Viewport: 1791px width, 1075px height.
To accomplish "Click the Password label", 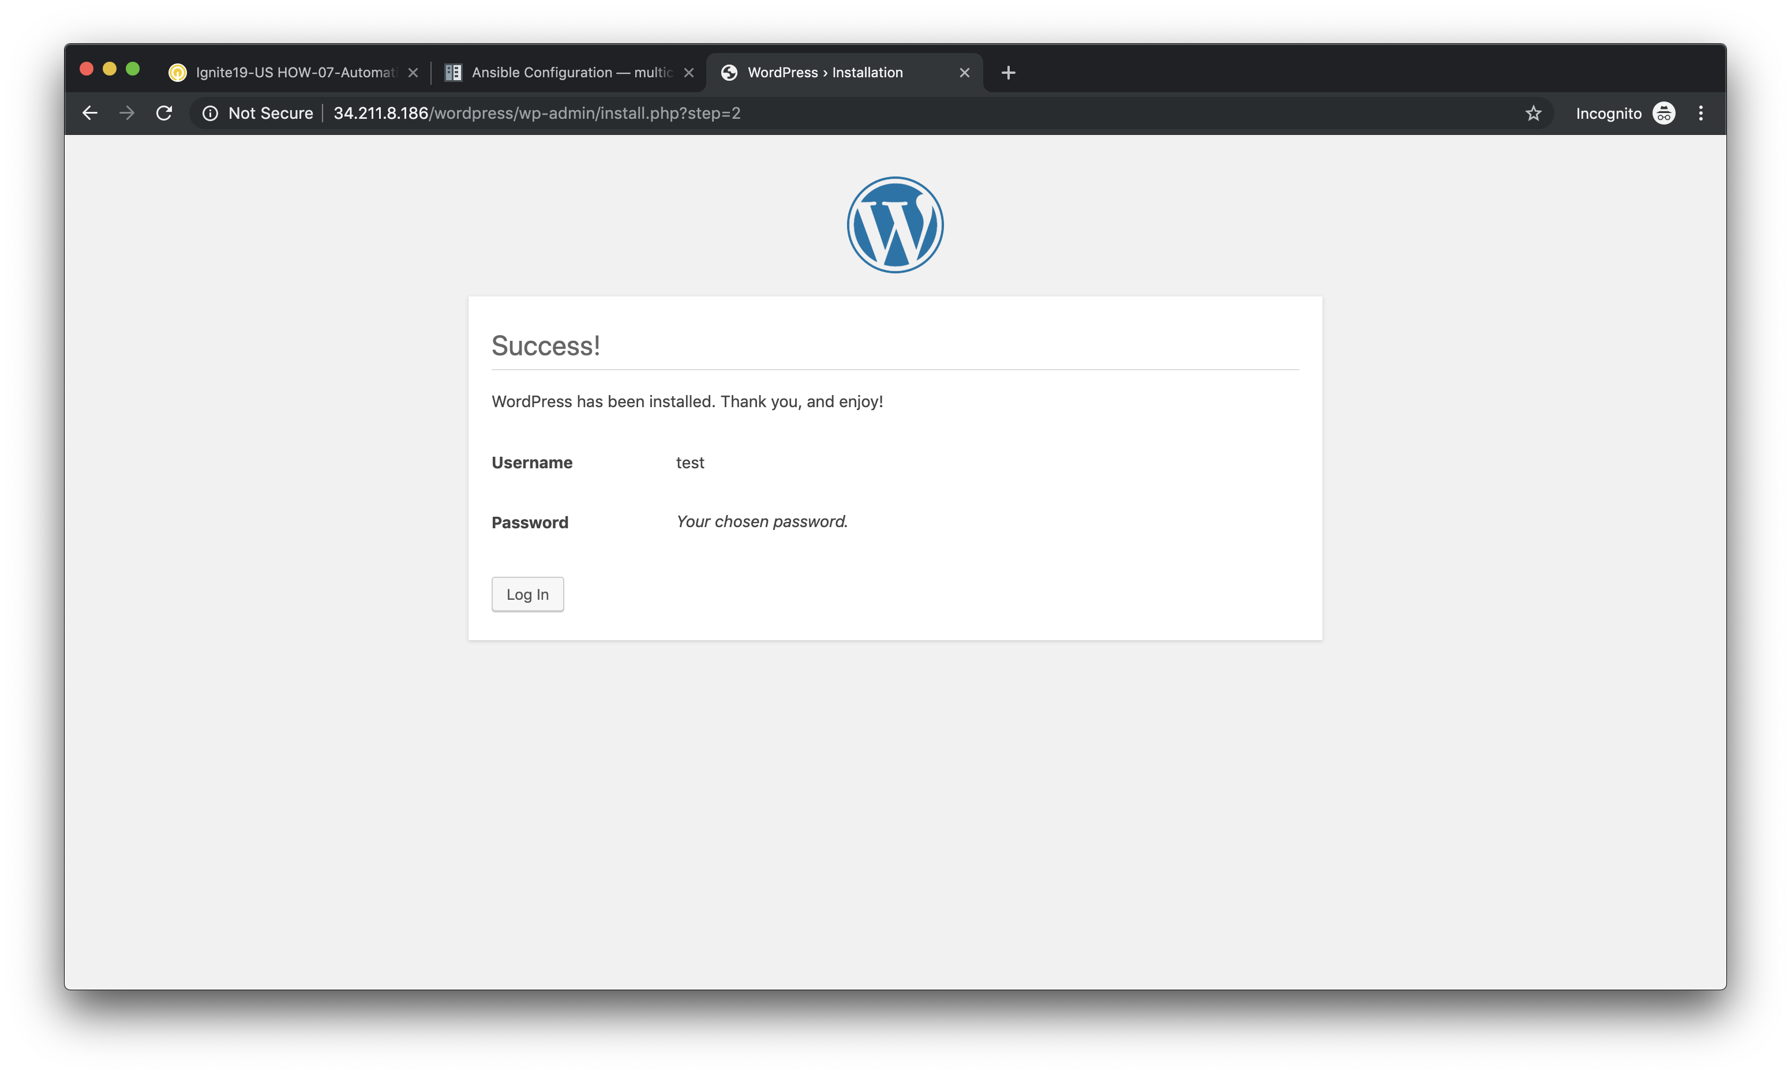I will [530, 523].
